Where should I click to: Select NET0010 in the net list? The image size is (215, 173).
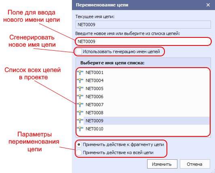point(143,129)
